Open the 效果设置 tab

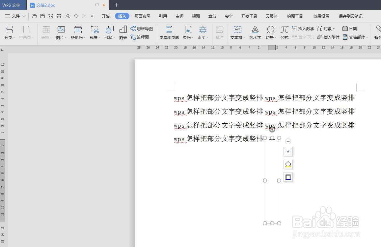point(321,16)
